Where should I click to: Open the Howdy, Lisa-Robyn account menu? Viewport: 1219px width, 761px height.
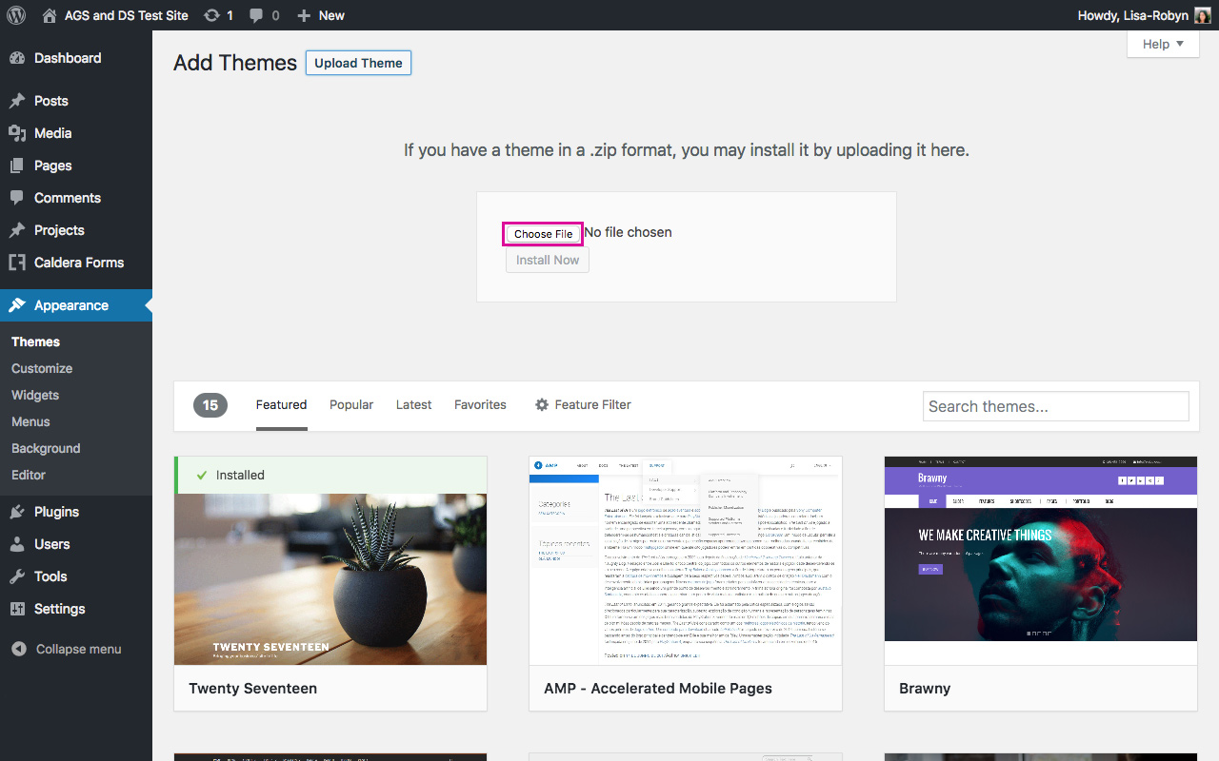(1144, 15)
